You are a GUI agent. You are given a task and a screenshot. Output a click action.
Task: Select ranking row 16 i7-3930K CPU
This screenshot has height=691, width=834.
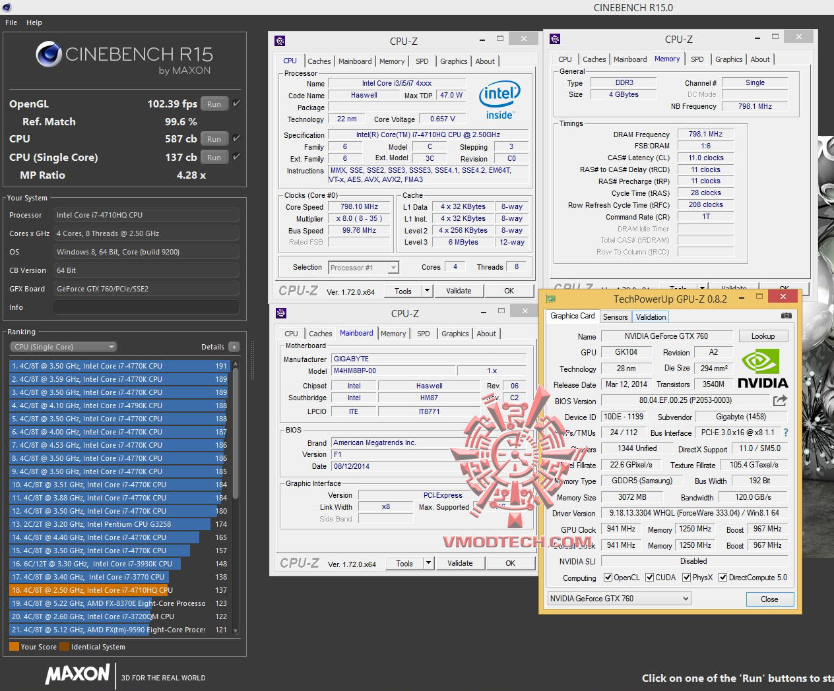click(x=119, y=564)
